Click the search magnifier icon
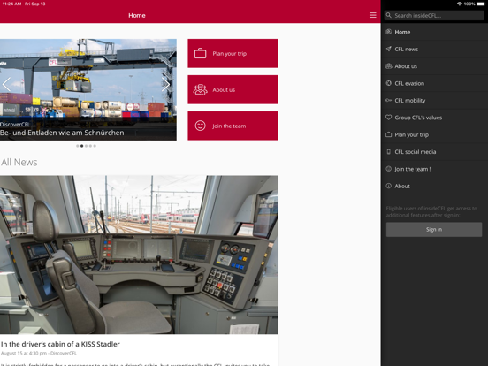The image size is (488, 366). 388,15
